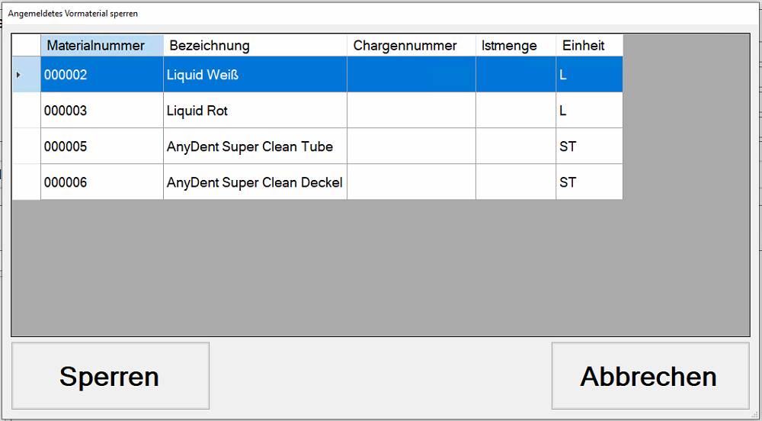Click the select-all corner grid header

click(26, 46)
